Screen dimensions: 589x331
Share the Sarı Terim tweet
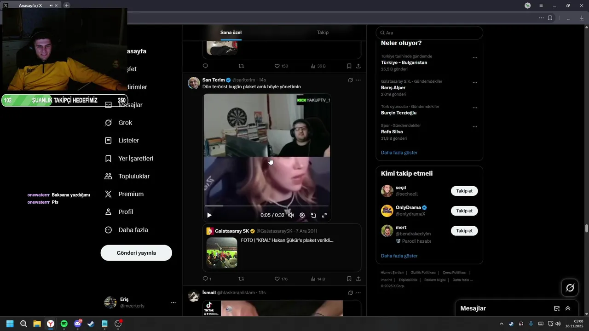click(358, 279)
